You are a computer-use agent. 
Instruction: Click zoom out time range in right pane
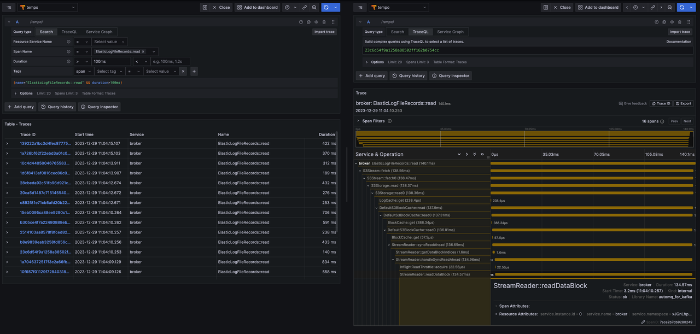[x=669, y=8]
